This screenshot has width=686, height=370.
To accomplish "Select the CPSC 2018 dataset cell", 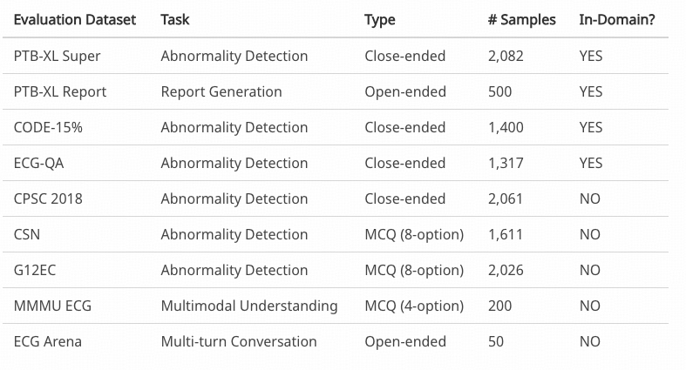I will (48, 198).
